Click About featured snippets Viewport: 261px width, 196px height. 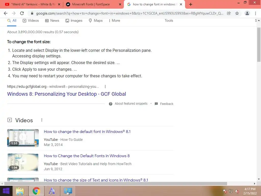pos(131,104)
